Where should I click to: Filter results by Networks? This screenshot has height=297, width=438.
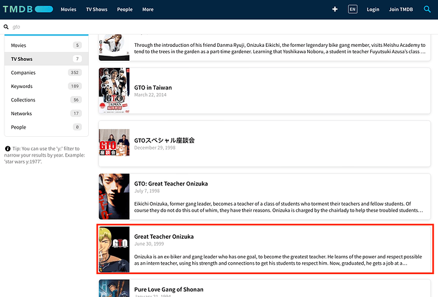pos(46,113)
